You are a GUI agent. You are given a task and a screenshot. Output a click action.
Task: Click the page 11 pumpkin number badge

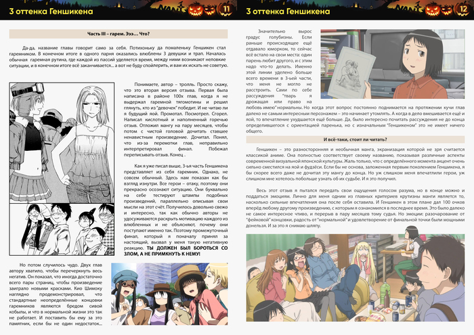click(226, 9)
